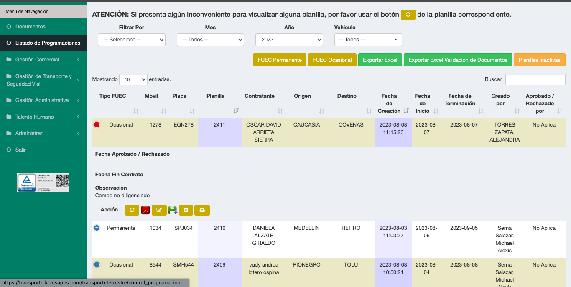Screen dimensions: 571x287
Task: Click the cloud upload icon in Acción
Action: click(x=202, y=210)
